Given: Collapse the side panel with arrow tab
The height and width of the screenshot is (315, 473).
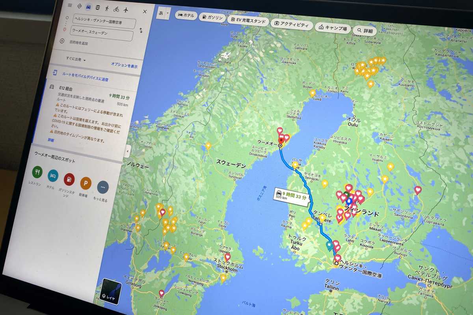Looking at the screenshot, I should coord(127,151).
